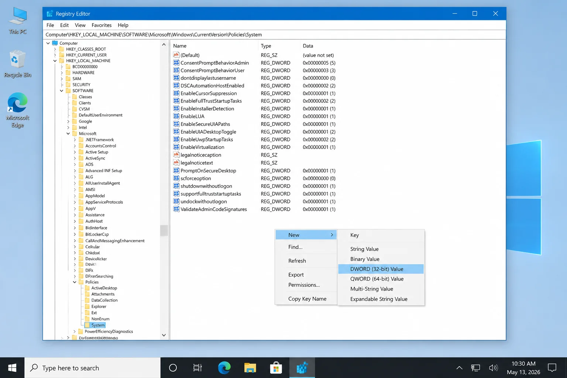
Task: Select Recycle Bin desktop icon
Action: point(17,64)
